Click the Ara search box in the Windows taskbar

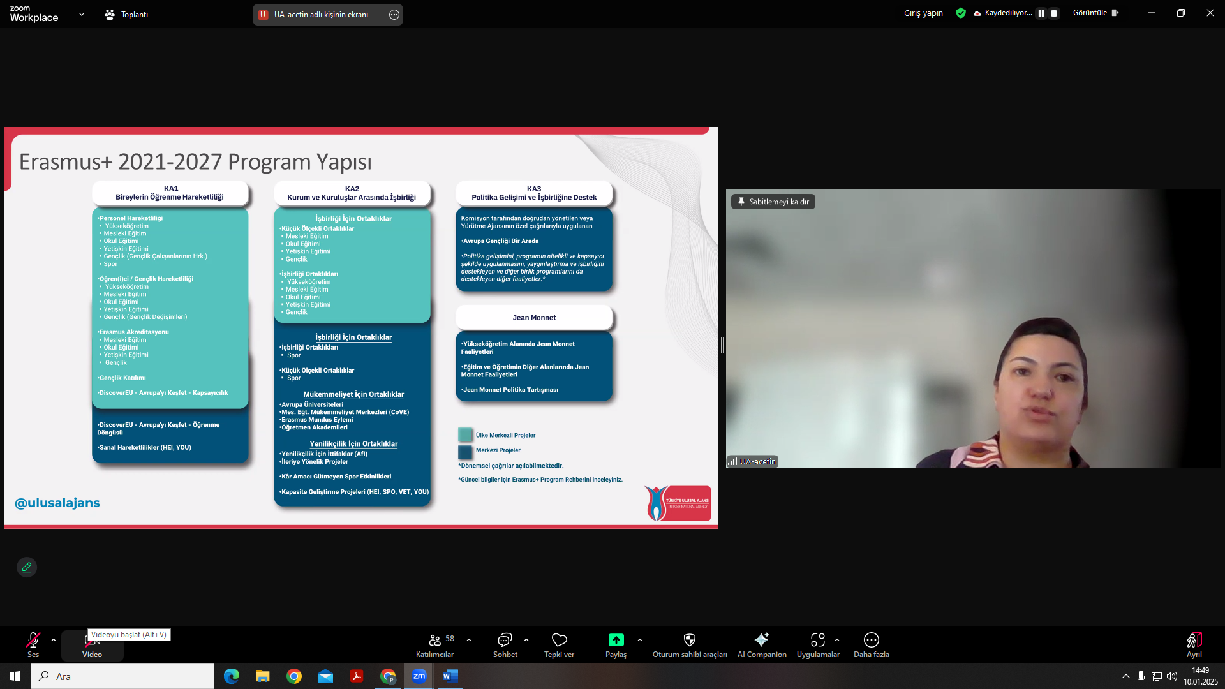pyautogui.click(x=122, y=676)
